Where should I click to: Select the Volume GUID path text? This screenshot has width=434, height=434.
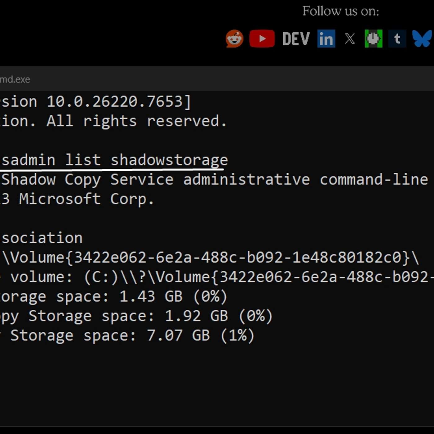208,257
